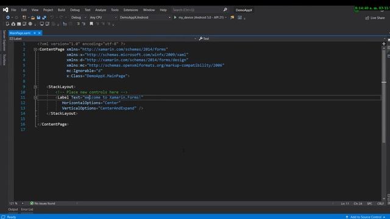Toggle bookmark with the bookmark icon
Screen dimensions: 390x219
[91, 24]
